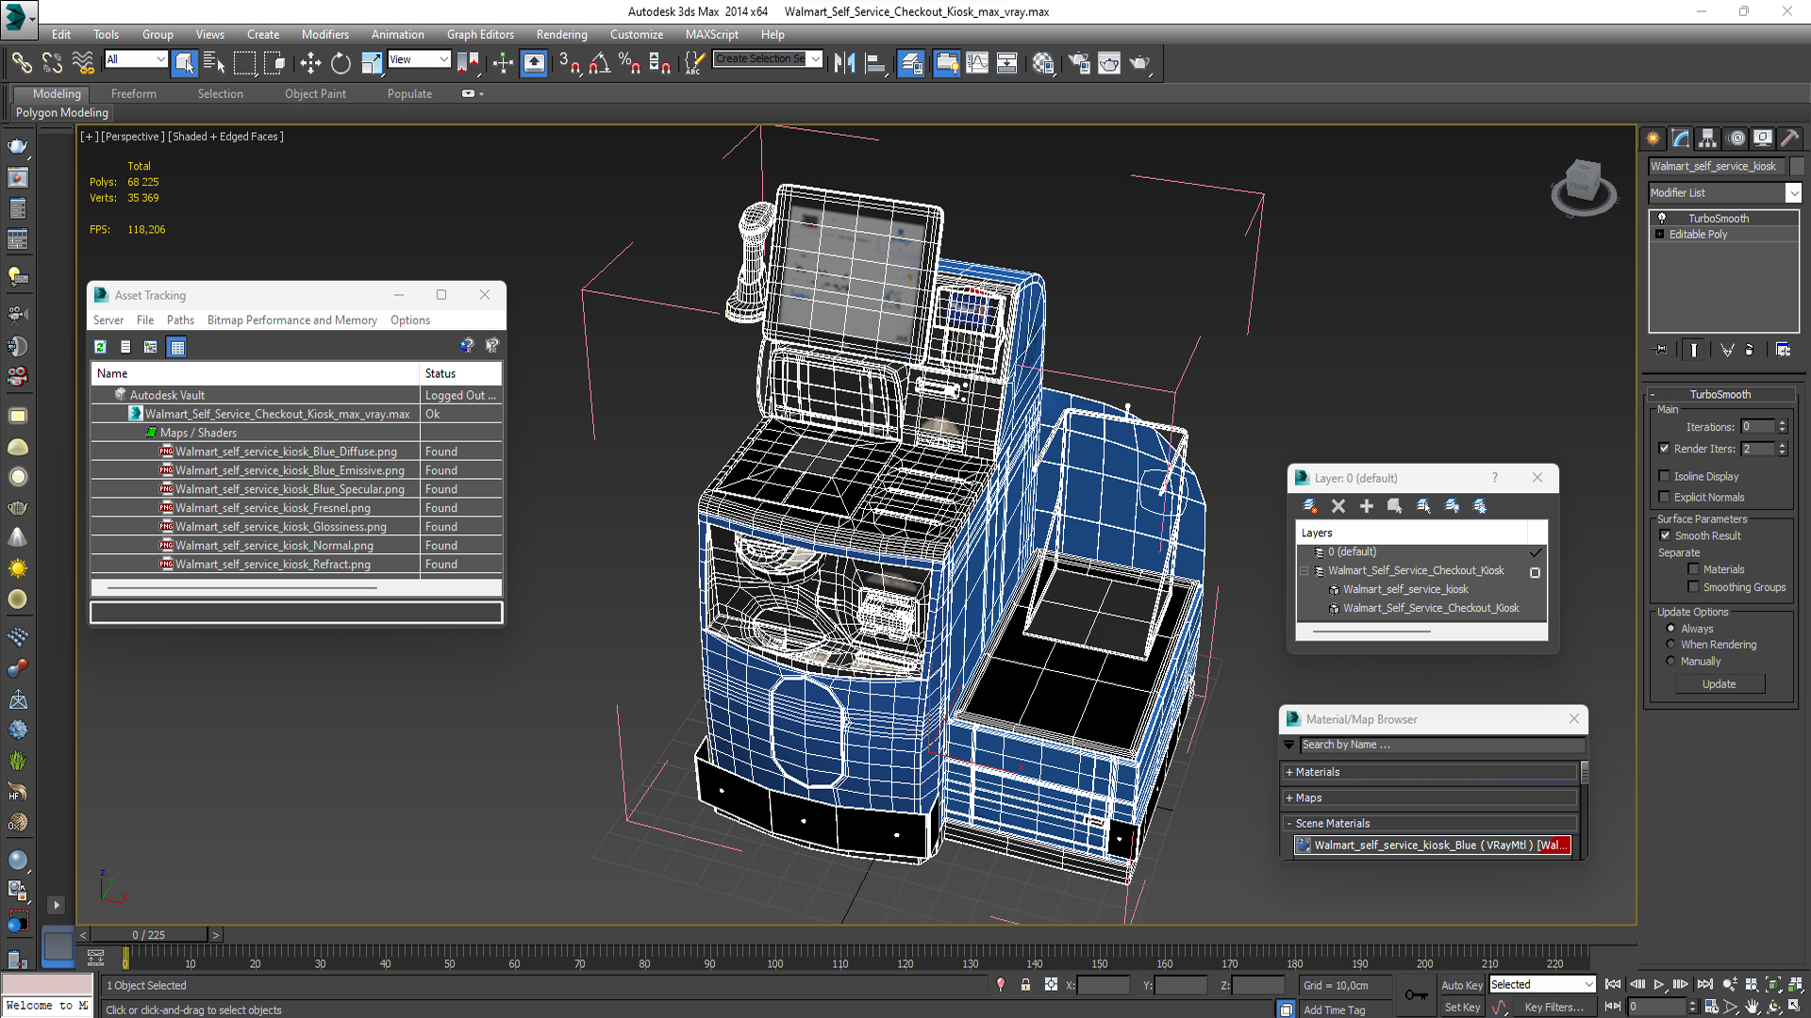1811x1018 pixels.
Task: Click the Update button in TurboSmooth
Action: [1719, 684]
